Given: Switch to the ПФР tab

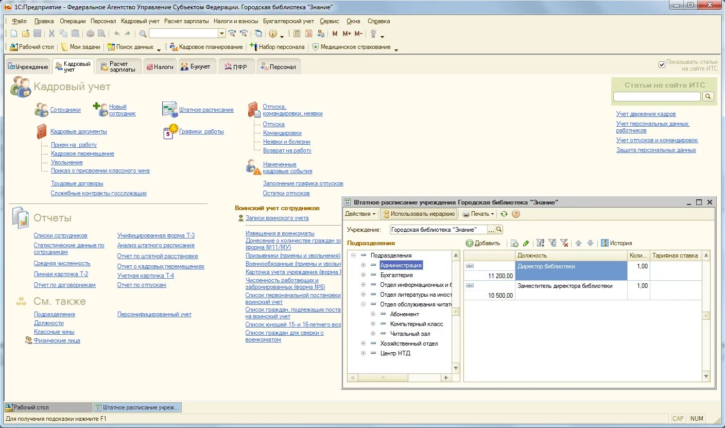Looking at the screenshot, I should [235, 67].
